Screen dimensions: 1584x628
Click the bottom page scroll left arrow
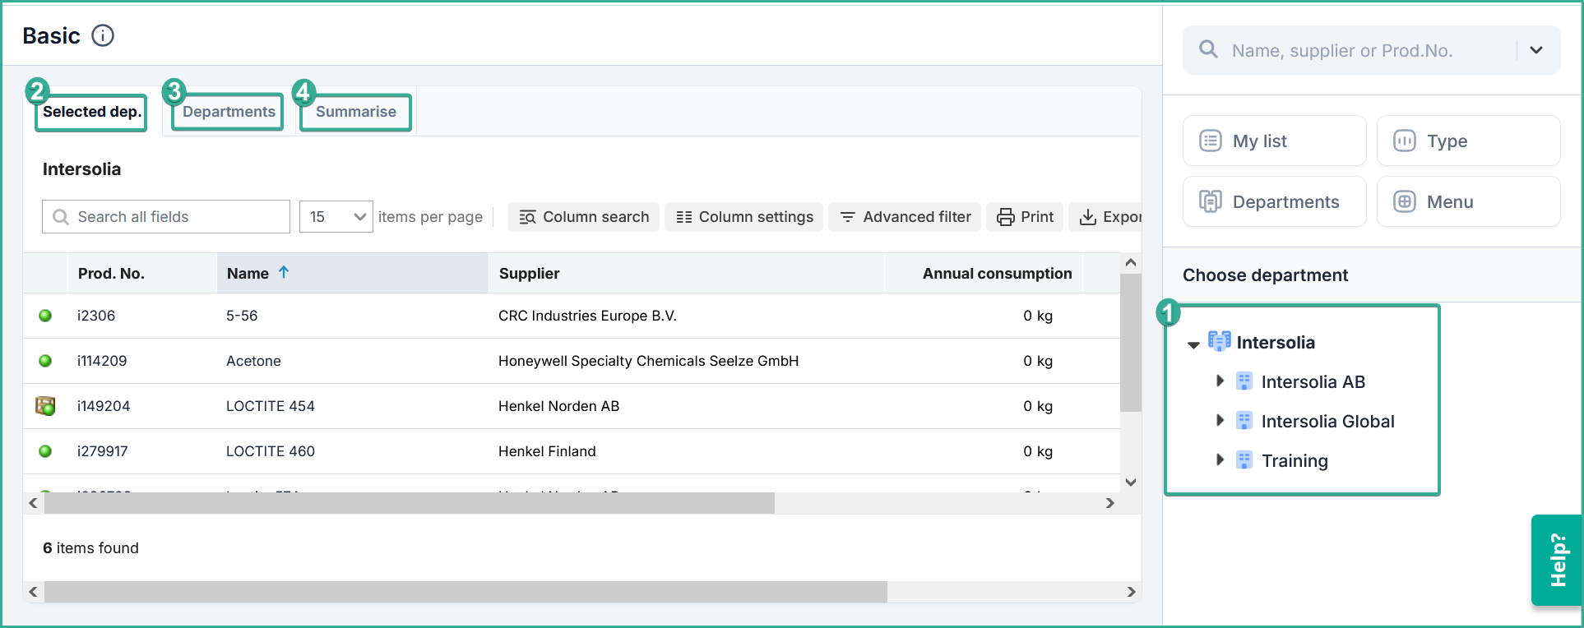pos(33,592)
